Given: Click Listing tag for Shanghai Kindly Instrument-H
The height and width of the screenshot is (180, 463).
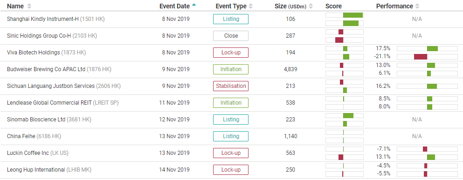Looking at the screenshot, I should 231,19.
